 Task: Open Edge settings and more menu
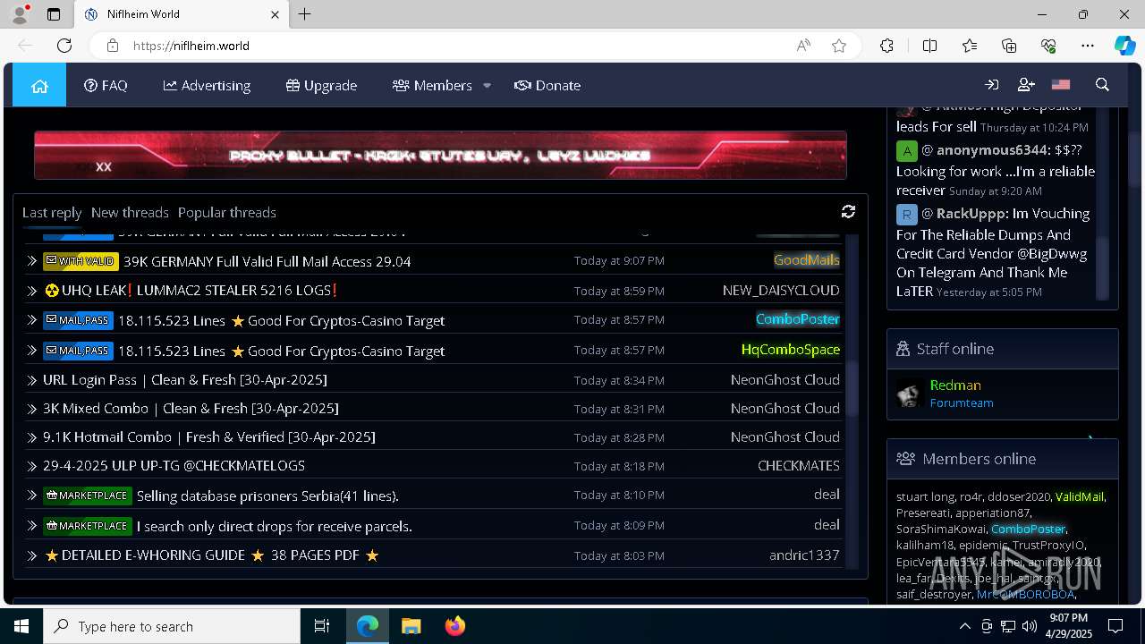[x=1088, y=46]
